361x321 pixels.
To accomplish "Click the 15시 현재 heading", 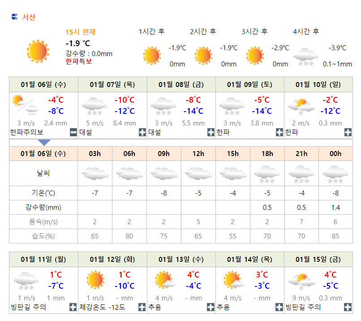I will [81, 32].
